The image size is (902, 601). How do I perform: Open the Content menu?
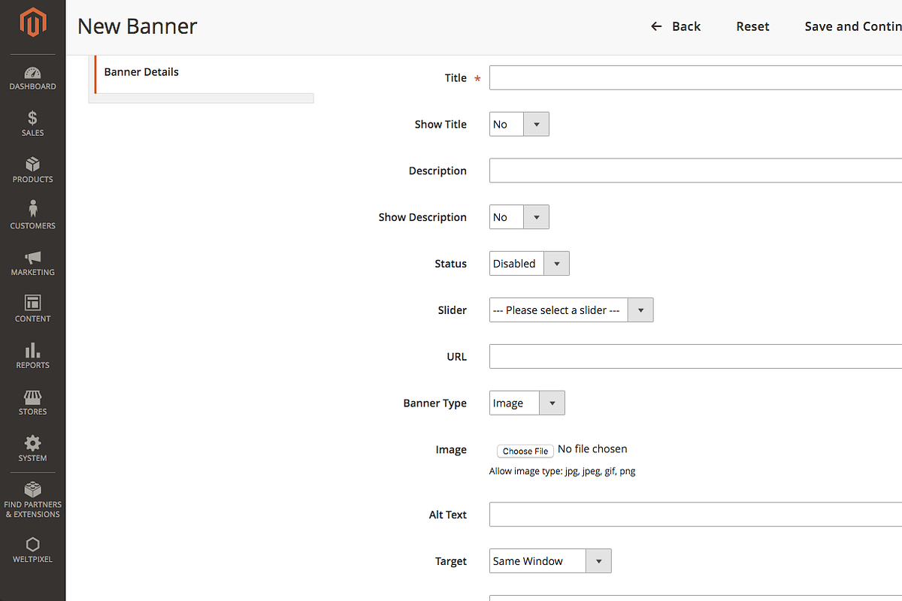point(32,310)
